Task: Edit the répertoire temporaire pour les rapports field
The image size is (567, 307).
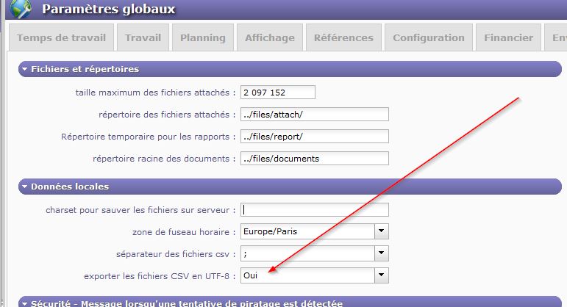Action: pyautogui.click(x=315, y=137)
